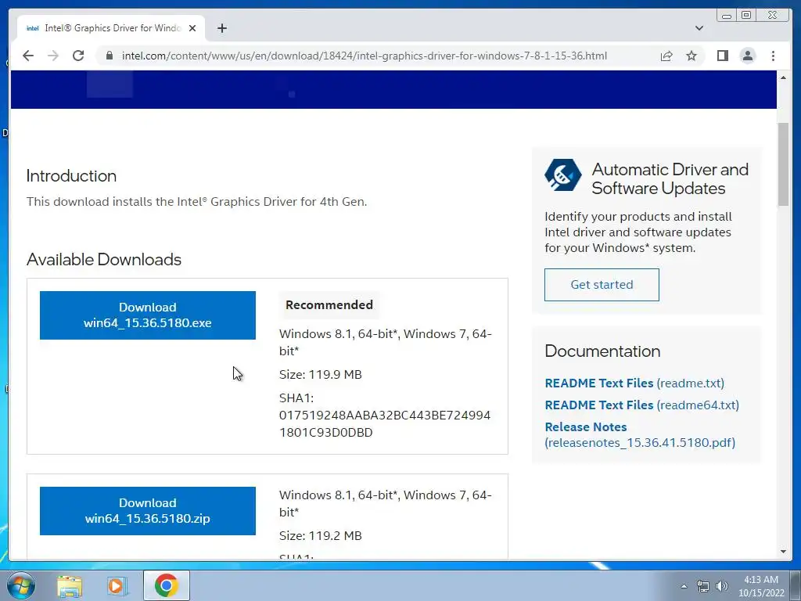Show hidden system tray icons

(x=684, y=586)
